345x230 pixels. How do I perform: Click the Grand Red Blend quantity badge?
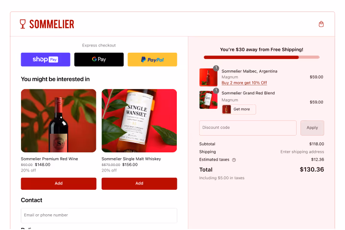[216, 91]
